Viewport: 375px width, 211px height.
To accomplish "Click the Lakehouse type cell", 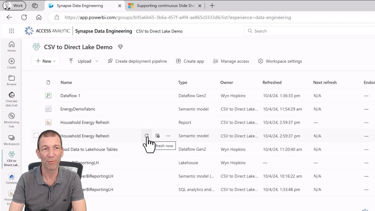I will 188,163.
